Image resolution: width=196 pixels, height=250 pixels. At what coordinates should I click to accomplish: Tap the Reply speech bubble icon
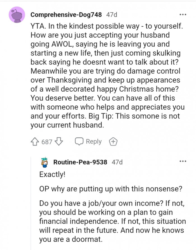pyautogui.click(x=80, y=142)
